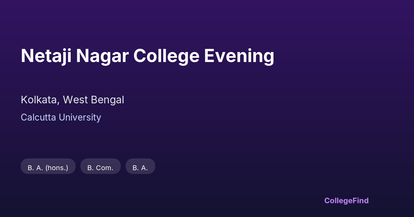Click the B. text in the B. Com. tag
The height and width of the screenshot is (217, 414).
[x=90, y=168]
